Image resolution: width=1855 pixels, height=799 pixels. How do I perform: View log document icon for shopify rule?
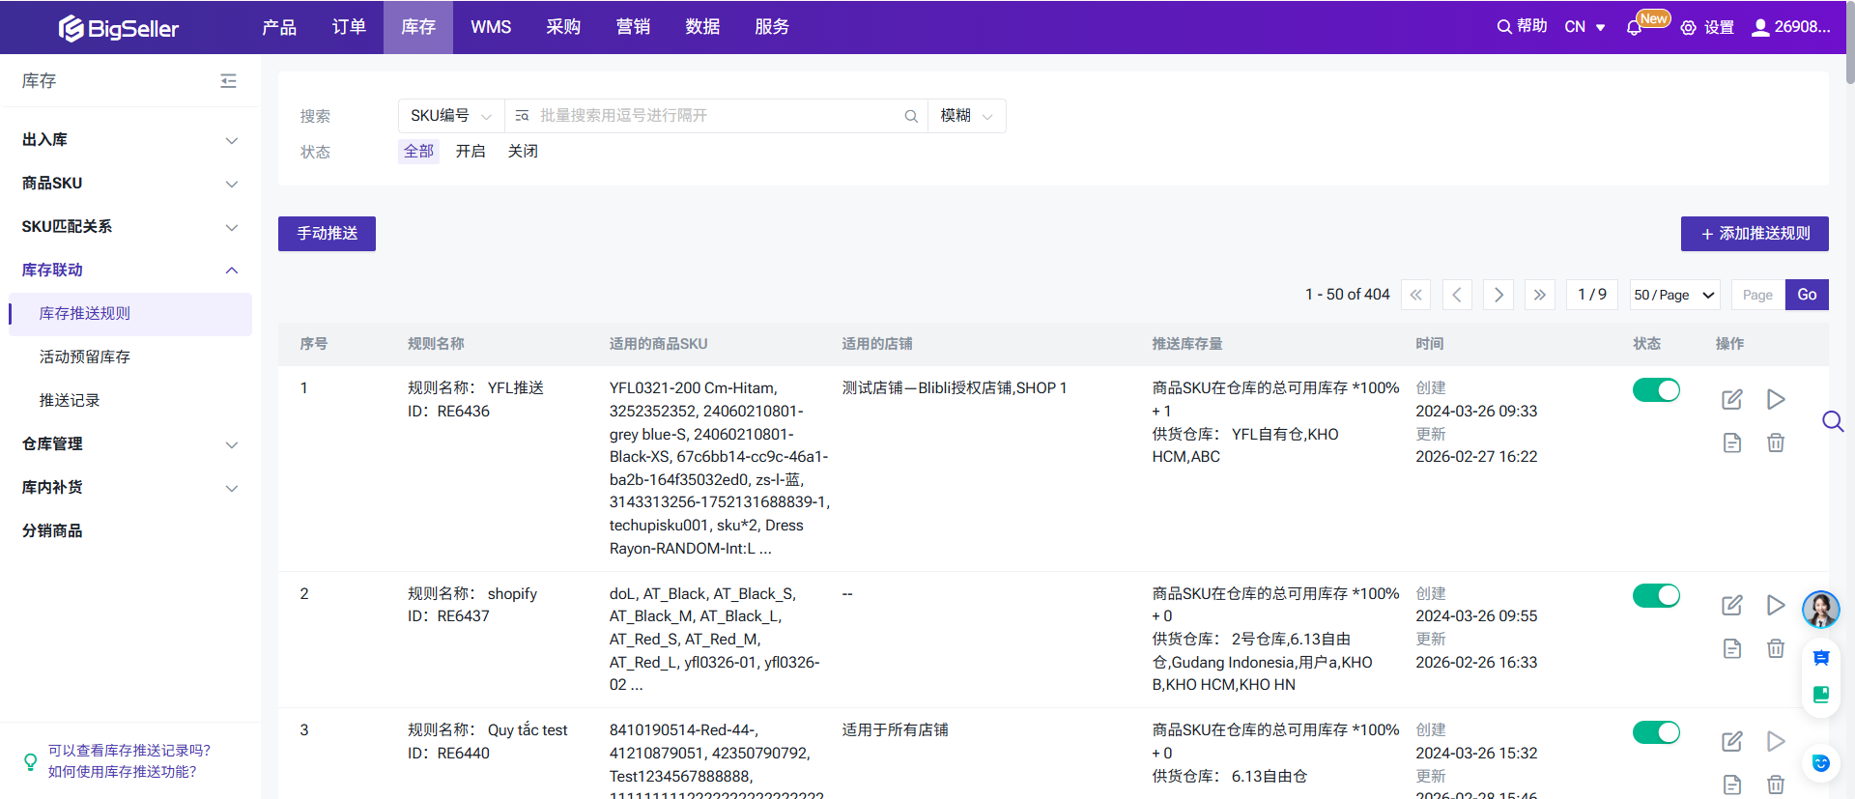(x=1731, y=648)
